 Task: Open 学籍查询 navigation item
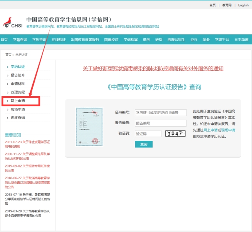pos(20,40)
